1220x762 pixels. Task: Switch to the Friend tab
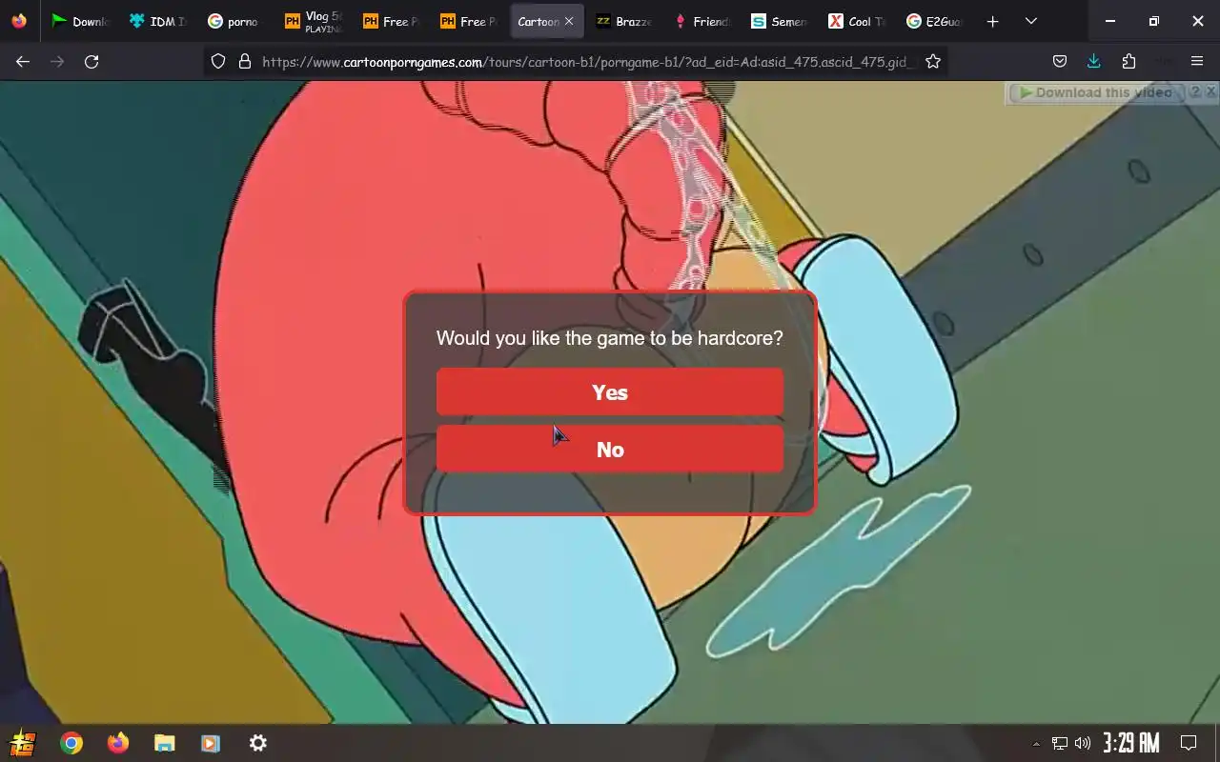702,21
